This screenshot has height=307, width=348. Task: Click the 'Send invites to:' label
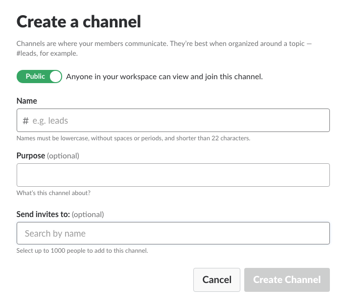click(44, 214)
